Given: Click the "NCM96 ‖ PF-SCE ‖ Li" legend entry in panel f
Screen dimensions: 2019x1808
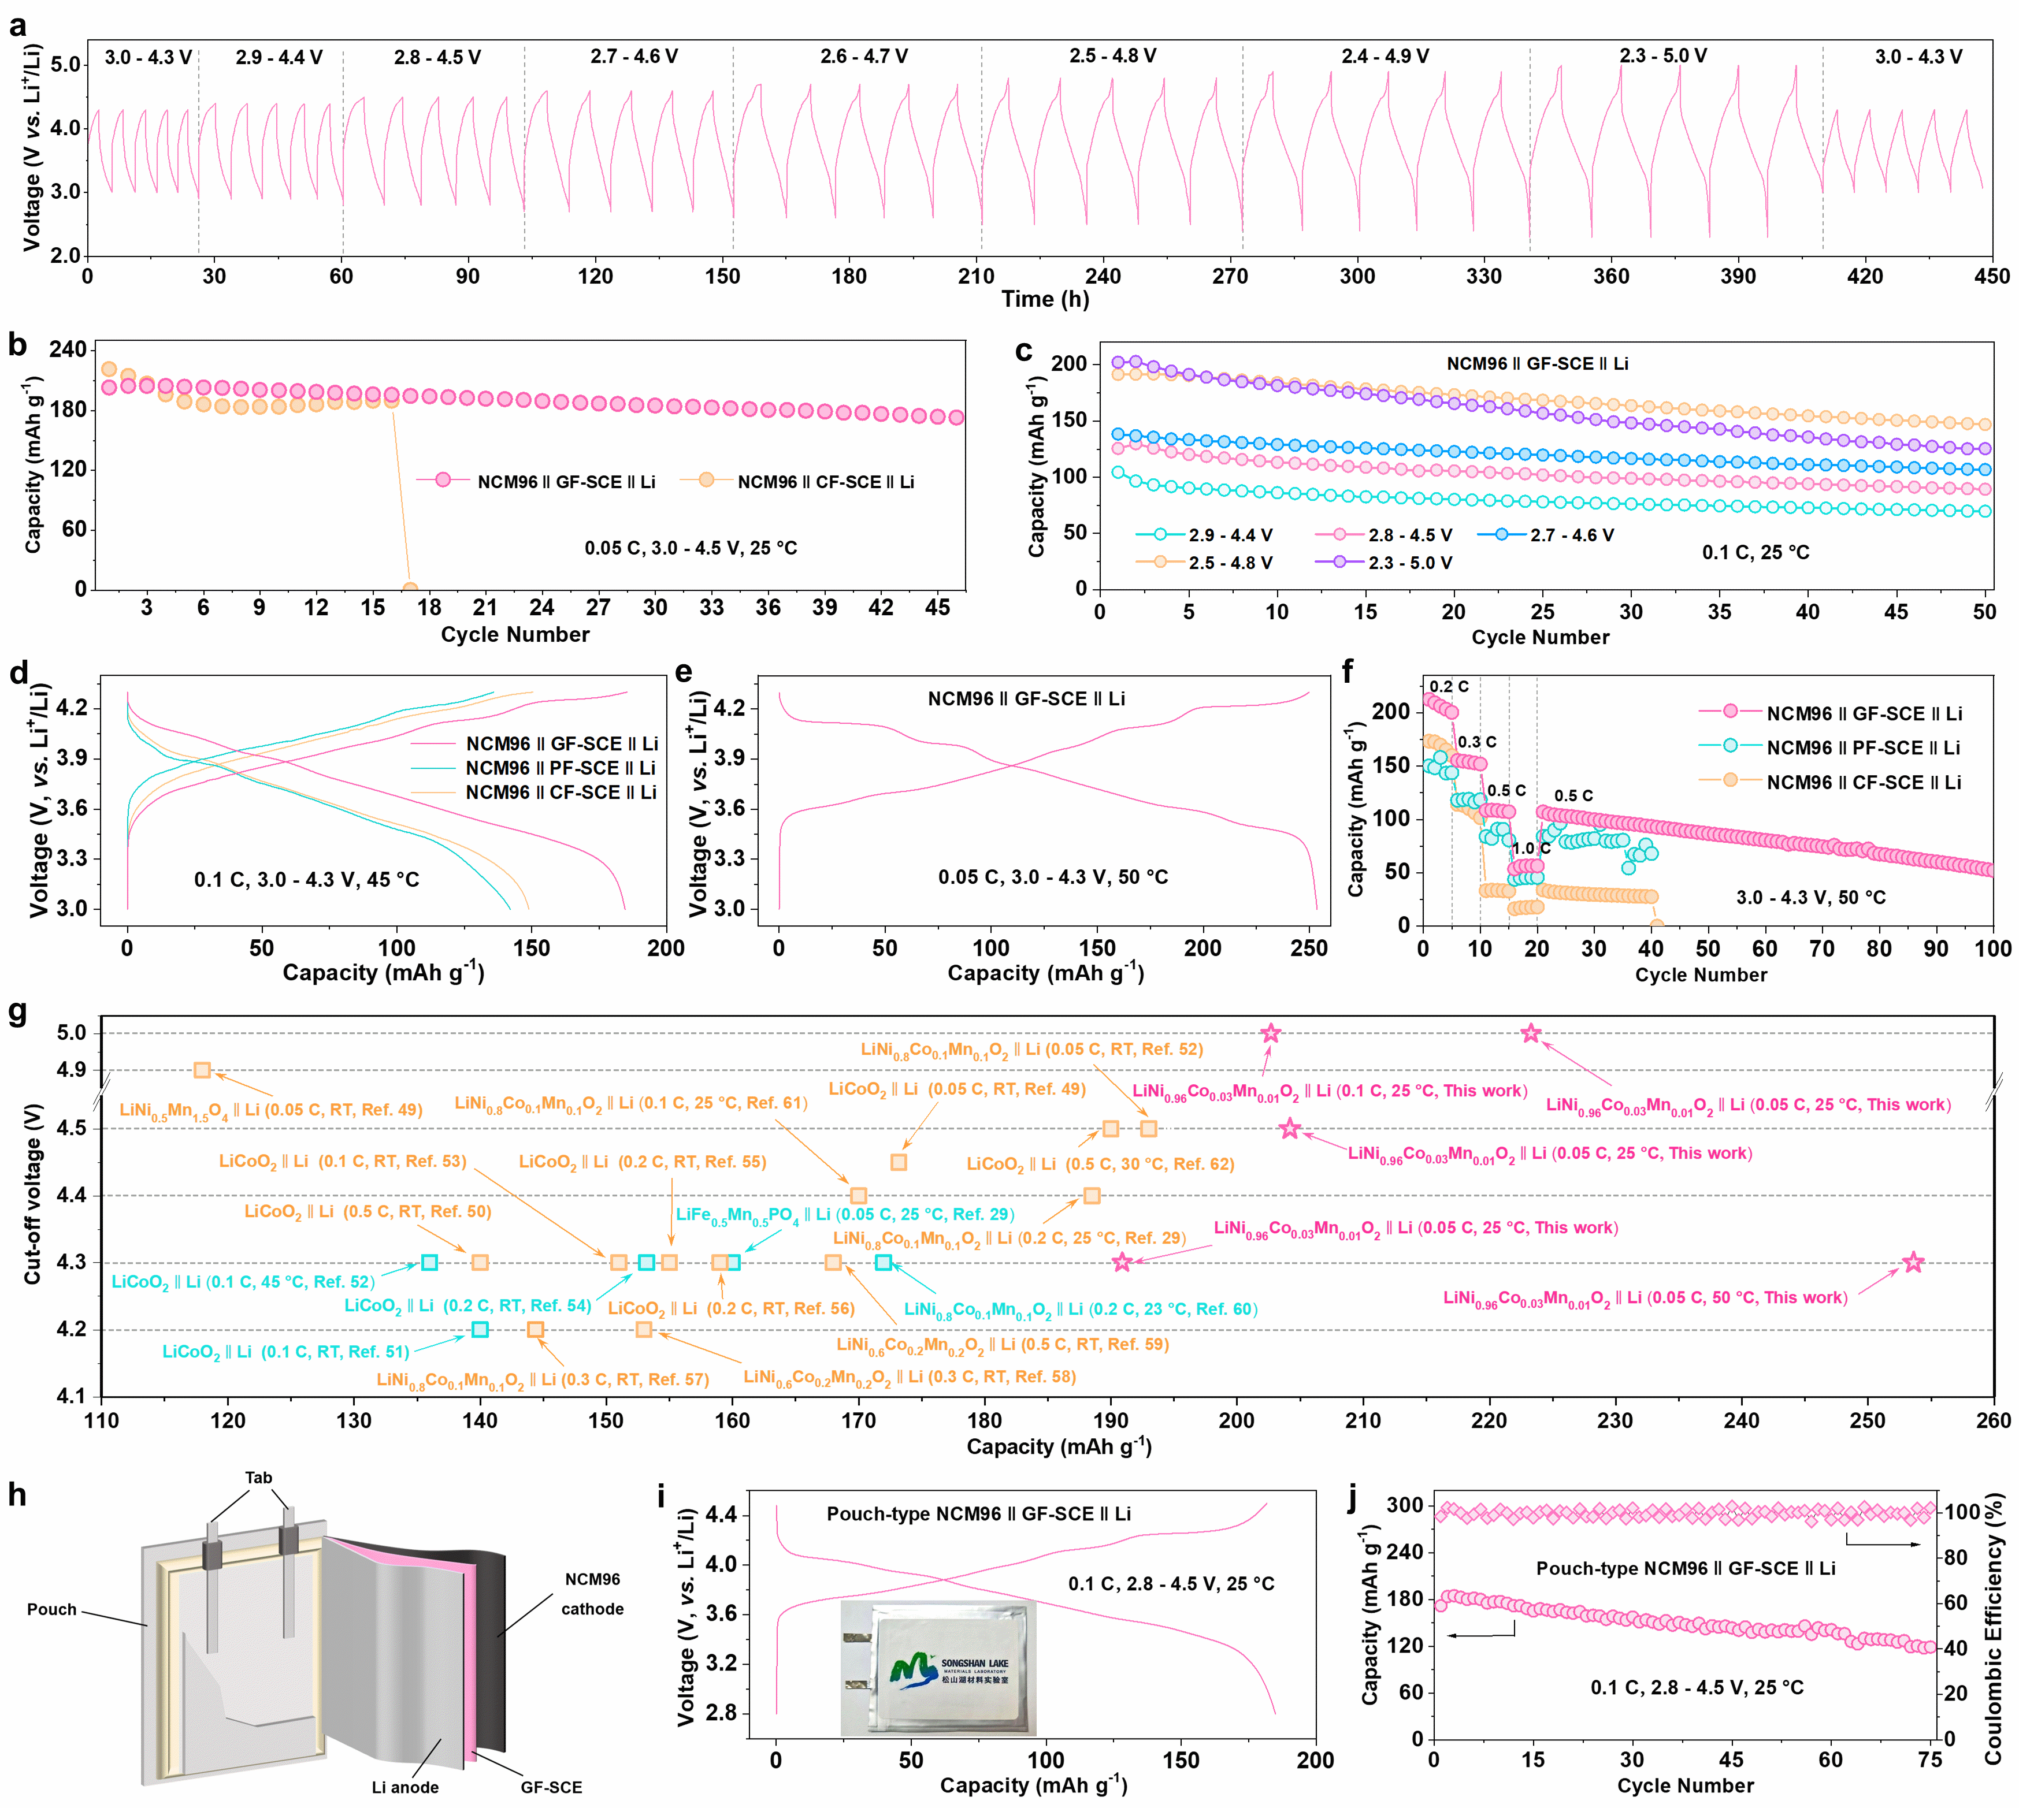Looking at the screenshot, I should 1830,748.
